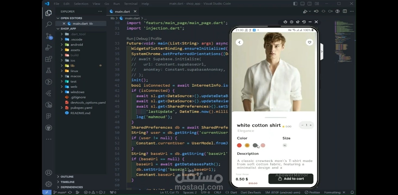Click Dart DevTools in the status bar
The height and width of the screenshot is (195, 398).
(x=251, y=192)
